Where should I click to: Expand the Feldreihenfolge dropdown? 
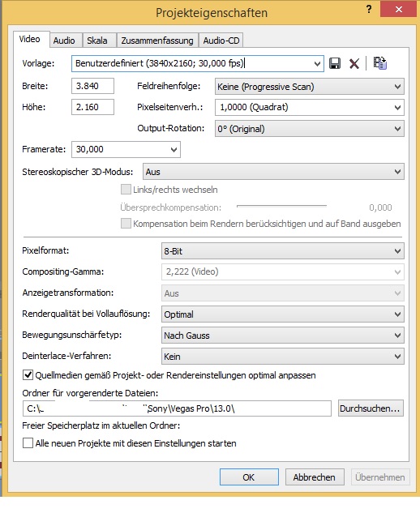click(310, 87)
